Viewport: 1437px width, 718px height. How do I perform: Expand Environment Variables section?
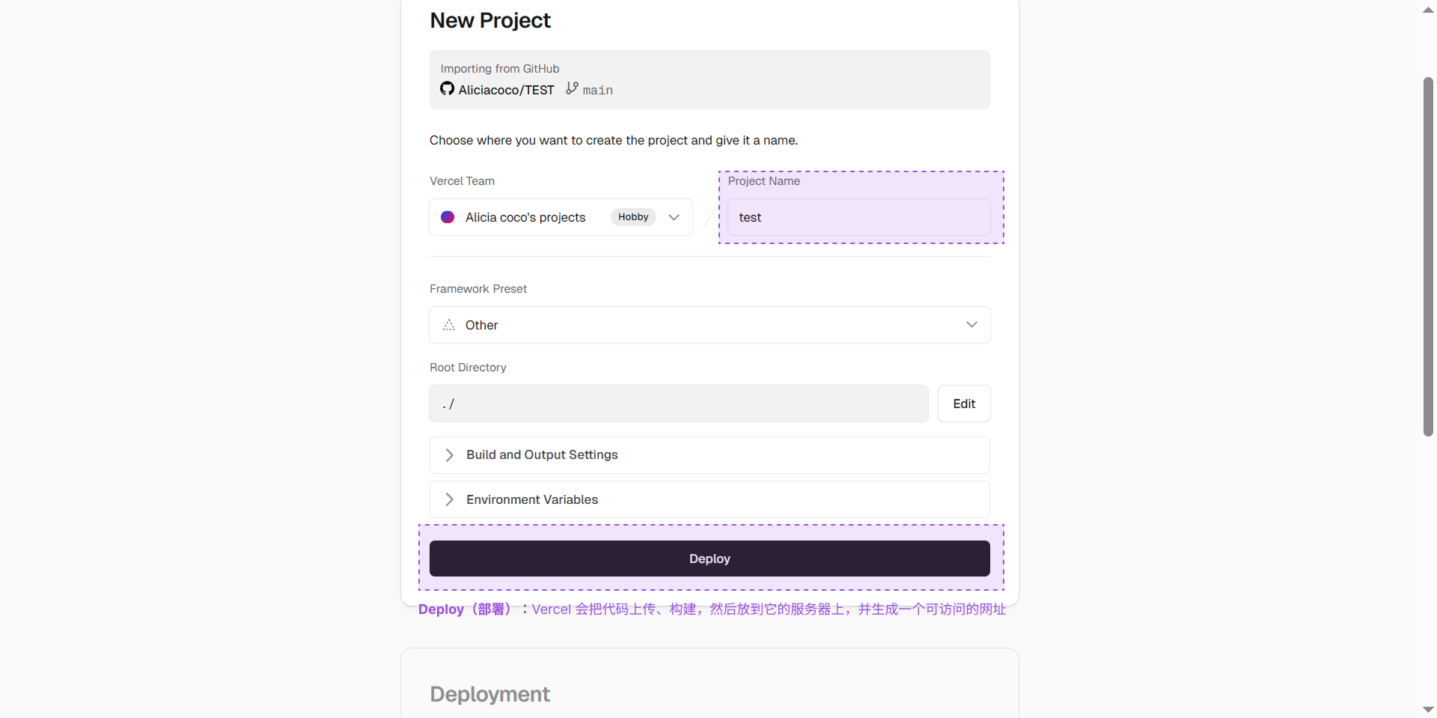click(x=710, y=499)
